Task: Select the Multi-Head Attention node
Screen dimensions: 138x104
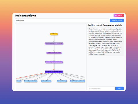Action: click(62, 81)
